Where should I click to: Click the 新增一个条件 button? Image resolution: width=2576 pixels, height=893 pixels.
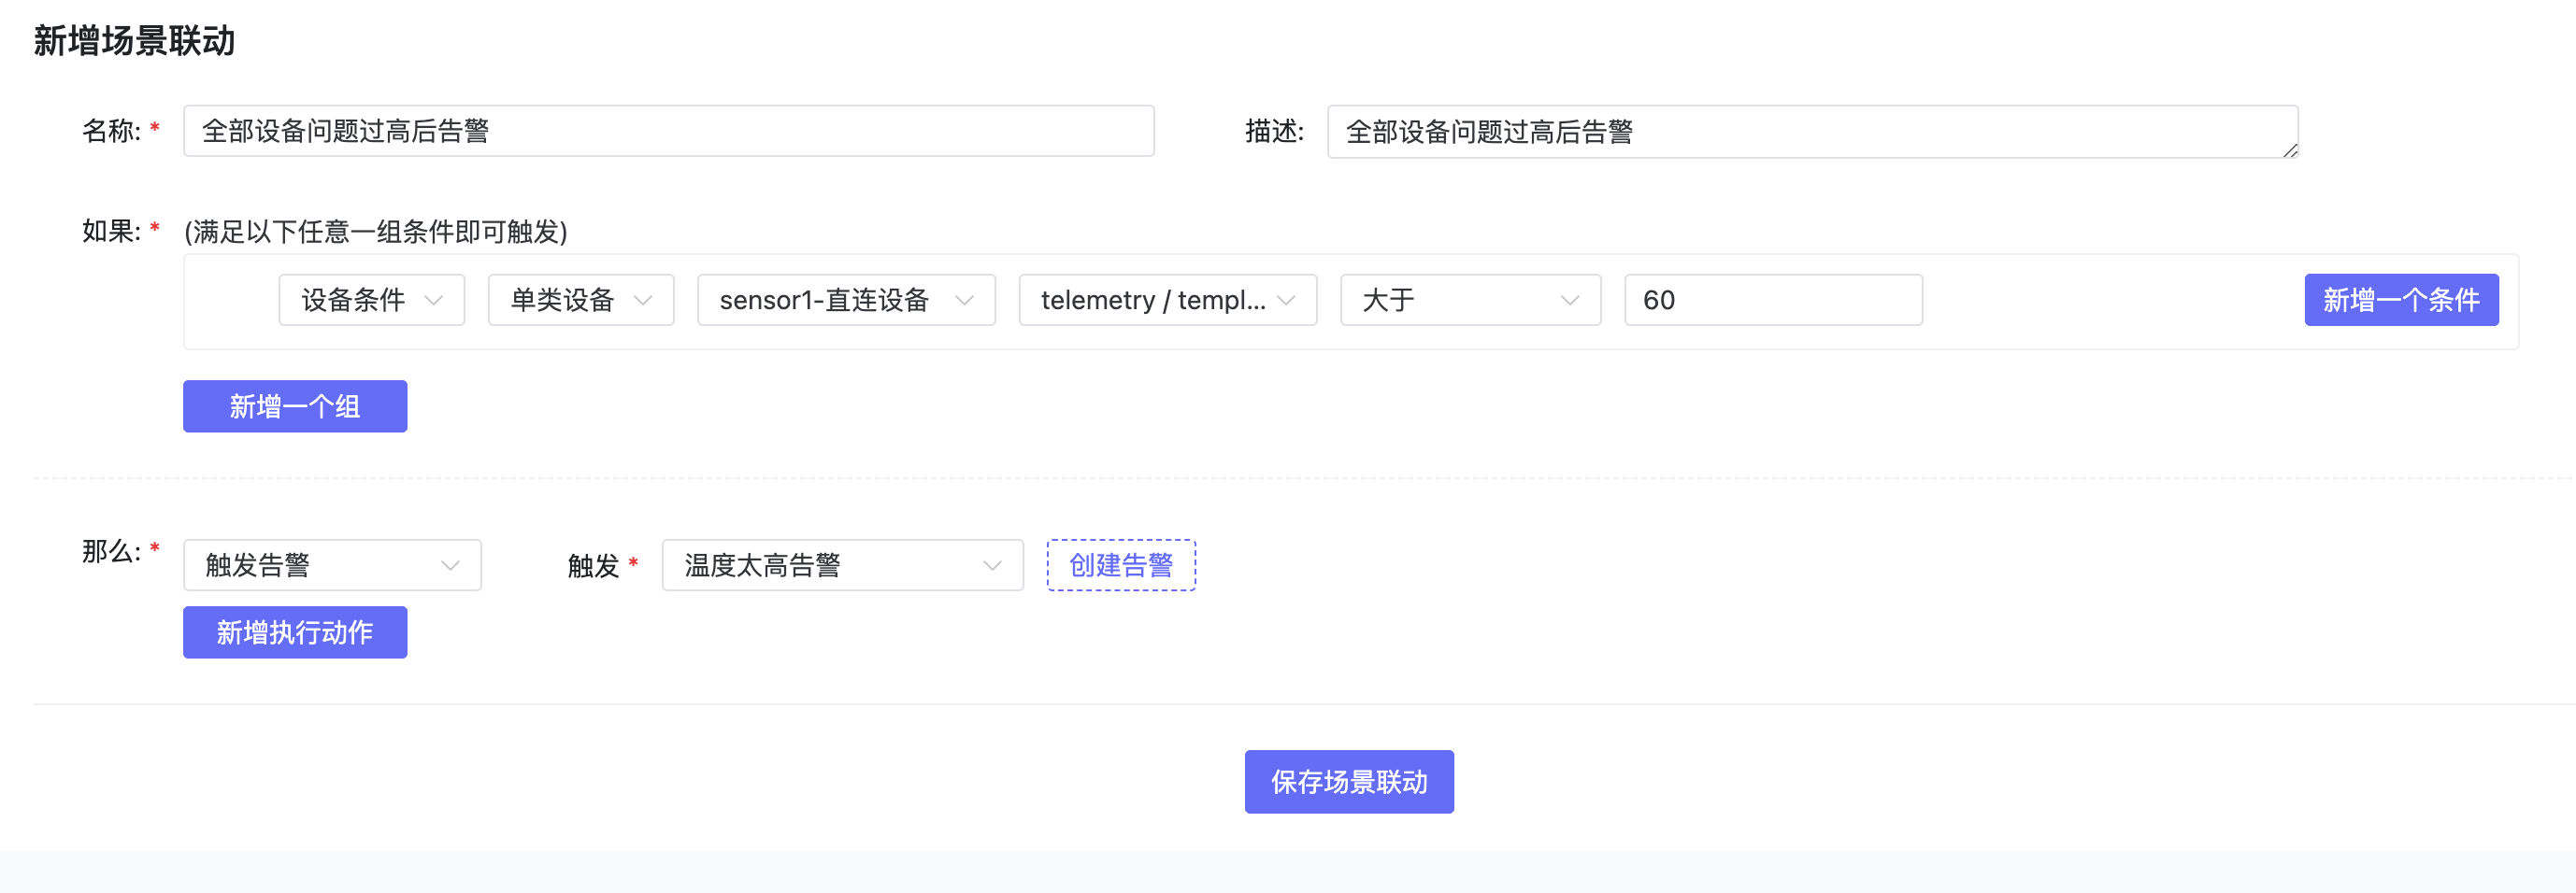pyautogui.click(x=2400, y=301)
